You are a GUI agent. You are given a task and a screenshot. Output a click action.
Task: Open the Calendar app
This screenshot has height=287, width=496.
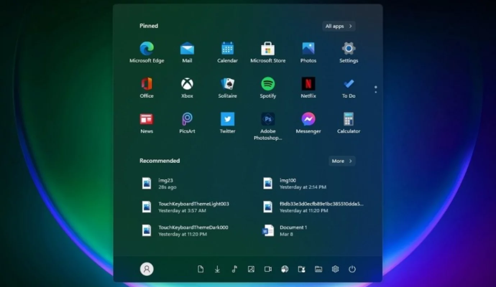(x=228, y=52)
